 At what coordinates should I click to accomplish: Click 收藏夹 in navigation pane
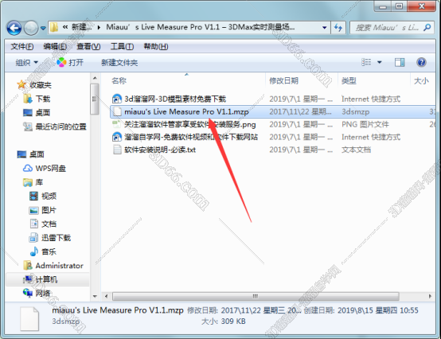click(x=41, y=85)
